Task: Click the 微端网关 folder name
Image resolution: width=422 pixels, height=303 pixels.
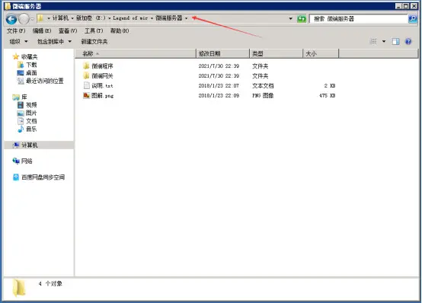Action: pyautogui.click(x=102, y=76)
